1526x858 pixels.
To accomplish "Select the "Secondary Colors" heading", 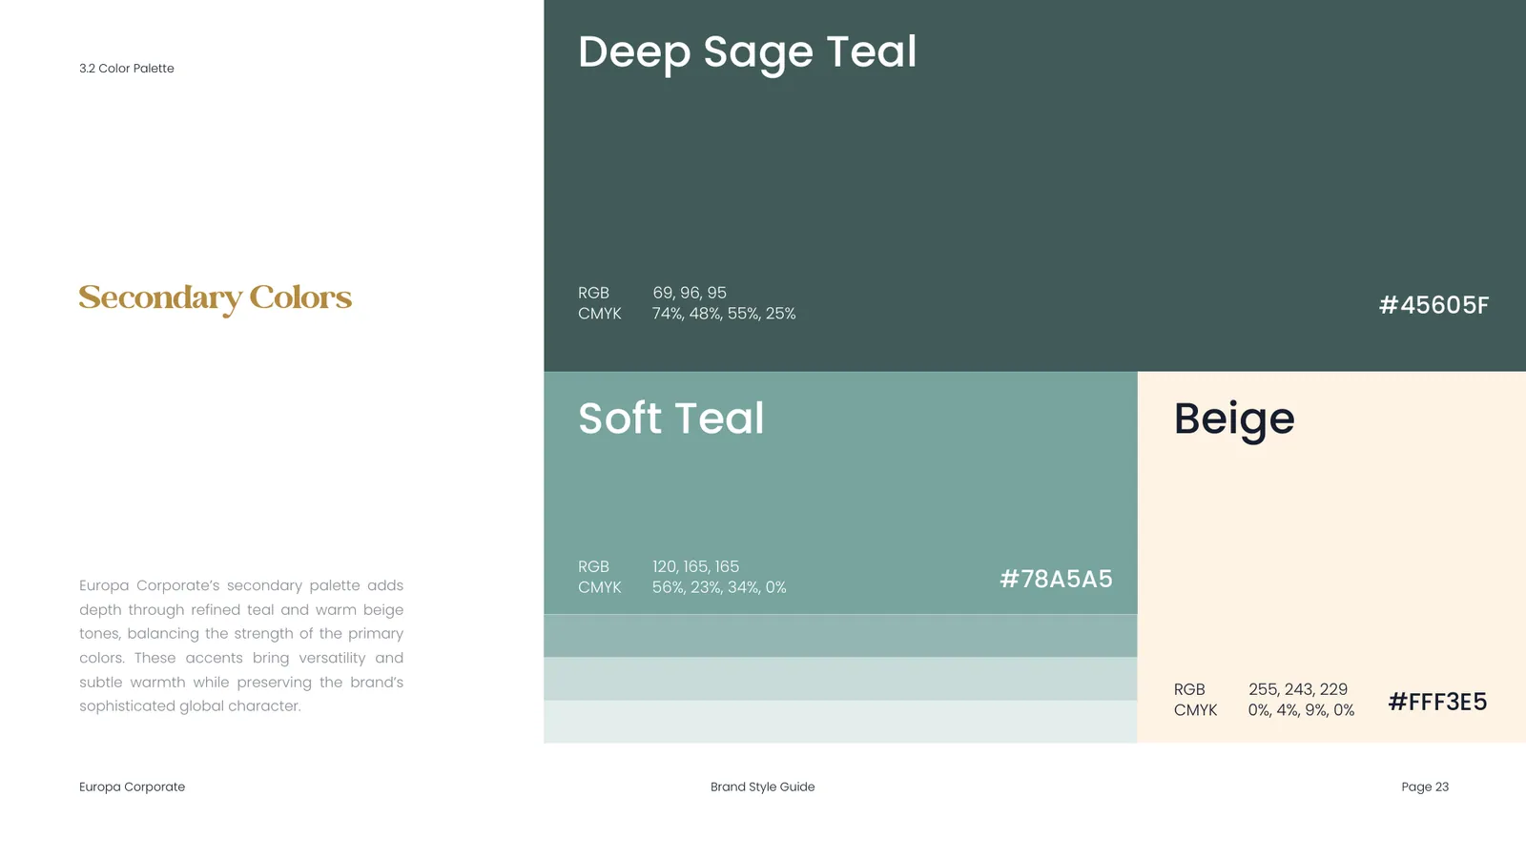I will 216,298.
